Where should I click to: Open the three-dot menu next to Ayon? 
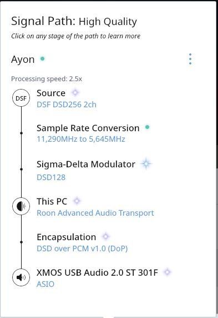(x=190, y=59)
